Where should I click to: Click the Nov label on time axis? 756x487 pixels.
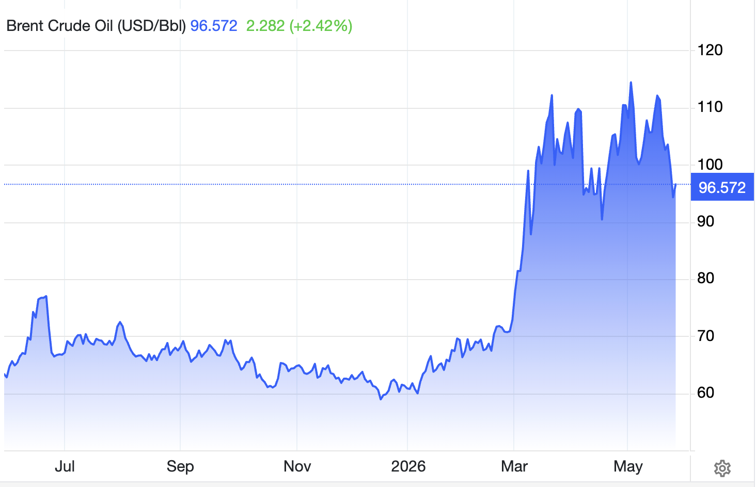tap(297, 466)
